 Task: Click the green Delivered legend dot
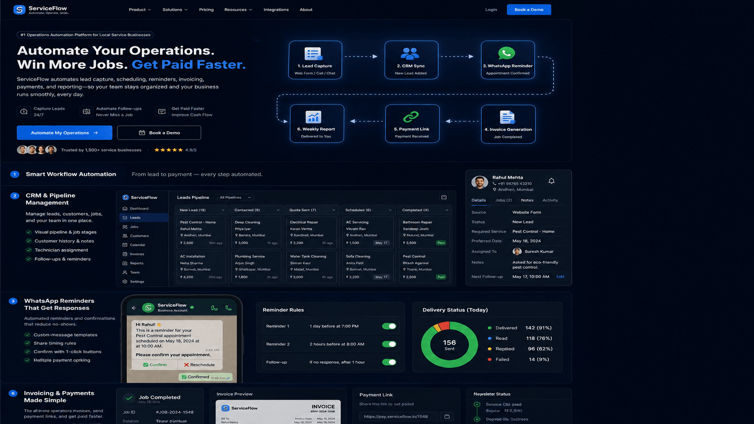tap(489, 328)
